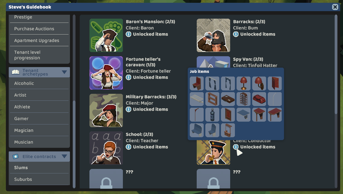Click the Fortune teller portrait thumbnail
Image resolution: width=343 pixels, height=194 pixels.
coord(106,73)
